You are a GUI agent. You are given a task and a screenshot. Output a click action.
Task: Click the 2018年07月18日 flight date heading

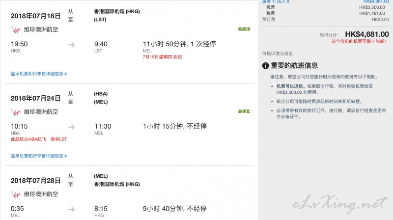pos(35,16)
